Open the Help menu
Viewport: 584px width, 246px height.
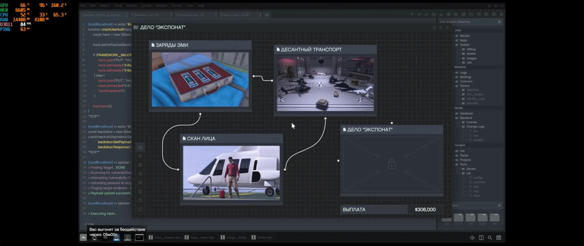tap(201, 6)
